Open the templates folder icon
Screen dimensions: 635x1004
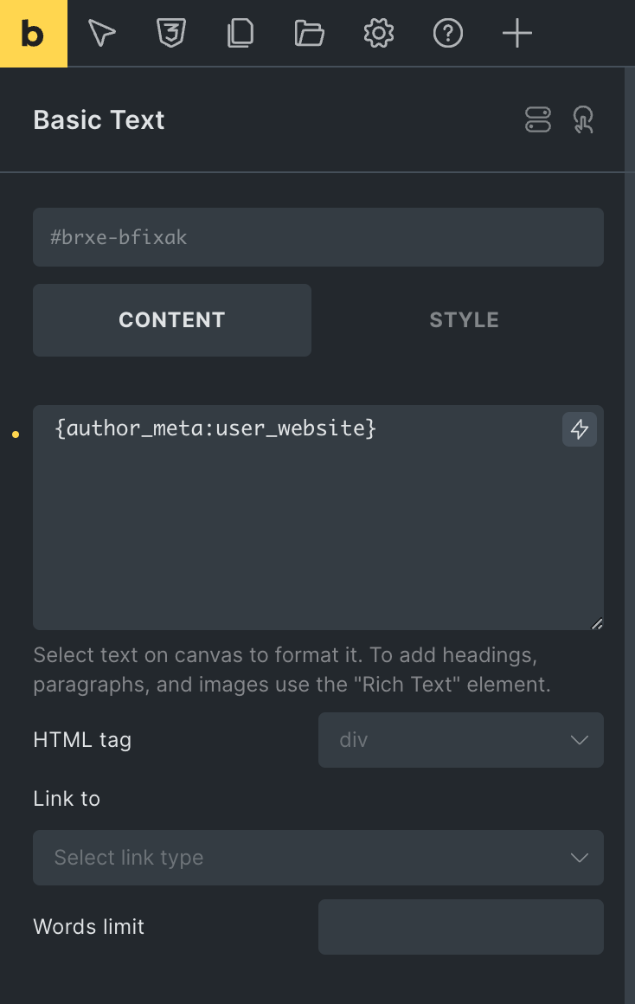[309, 33]
